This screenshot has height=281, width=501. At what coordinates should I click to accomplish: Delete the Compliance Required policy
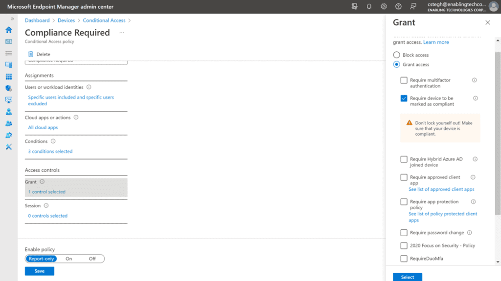(x=39, y=54)
